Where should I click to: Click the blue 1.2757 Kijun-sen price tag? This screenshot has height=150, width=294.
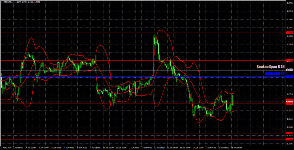[289, 77]
